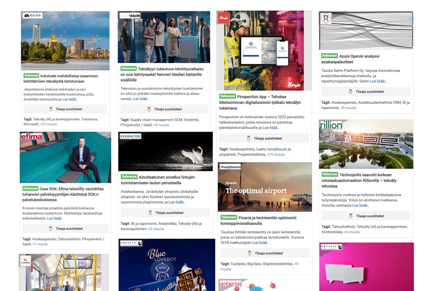Expand +3 muuta tags on bird app card
This screenshot has width=436, height=291.
[x=156, y=229]
